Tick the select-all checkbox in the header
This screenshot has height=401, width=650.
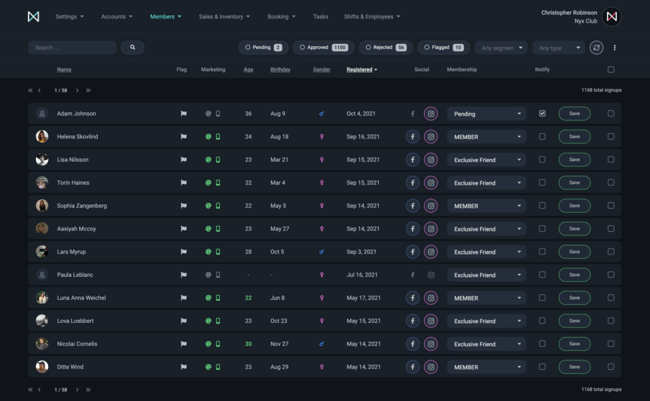click(x=611, y=70)
